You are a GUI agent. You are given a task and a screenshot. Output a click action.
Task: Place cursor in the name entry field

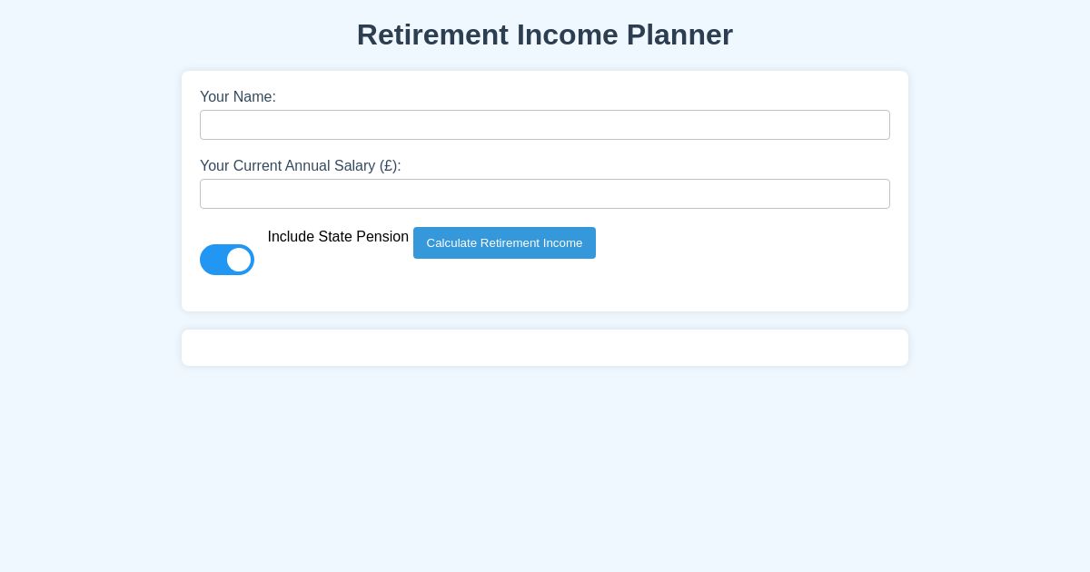click(x=545, y=124)
